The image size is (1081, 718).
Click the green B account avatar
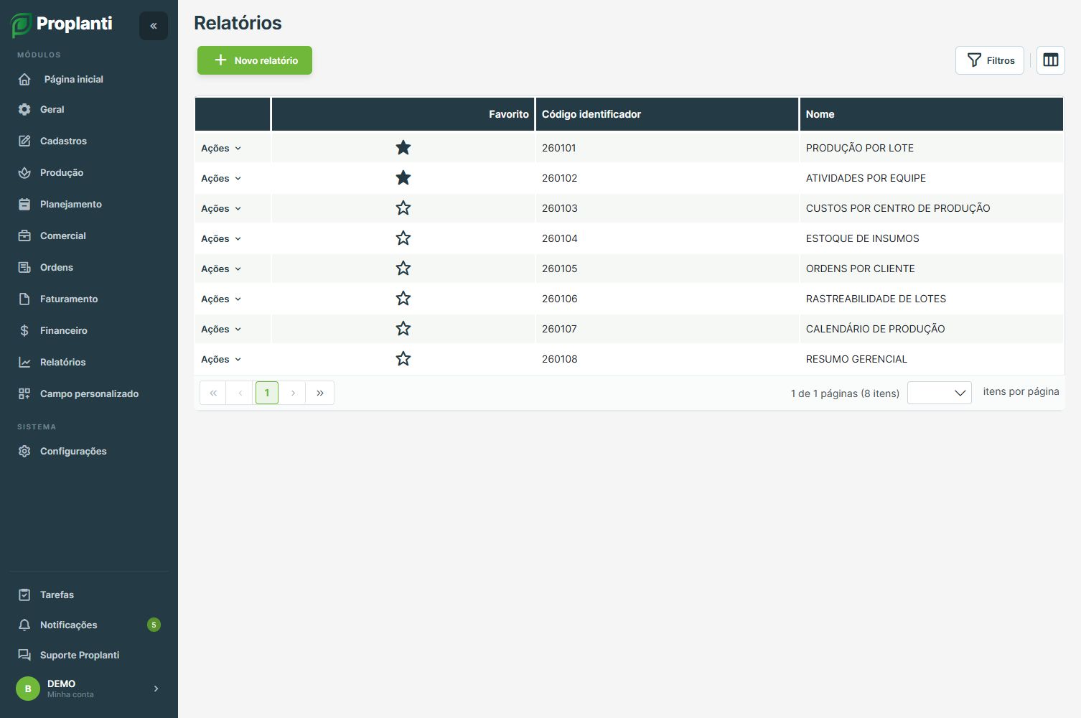(28, 689)
